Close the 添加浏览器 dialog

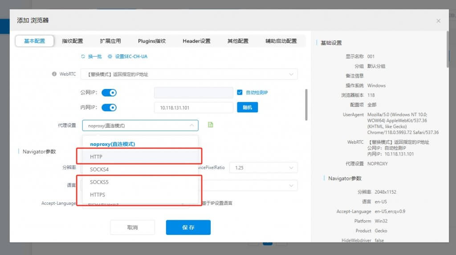click(438, 21)
